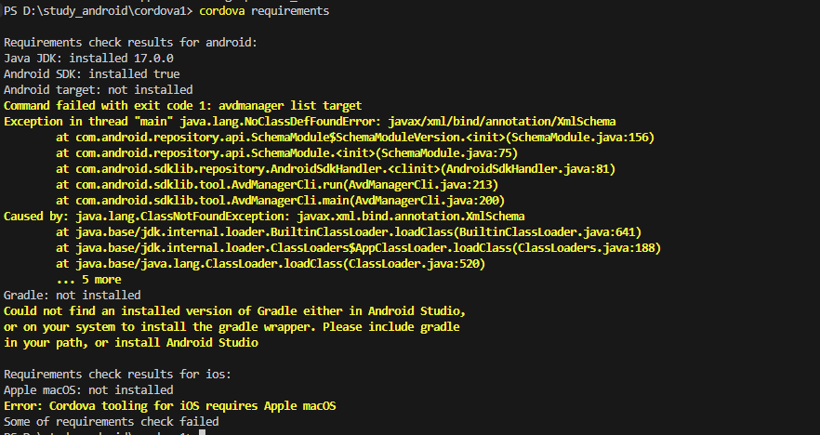The image size is (820, 435).
Task: Click the AvdManagerCli.java:213 stack trace line
Action: [277, 185]
